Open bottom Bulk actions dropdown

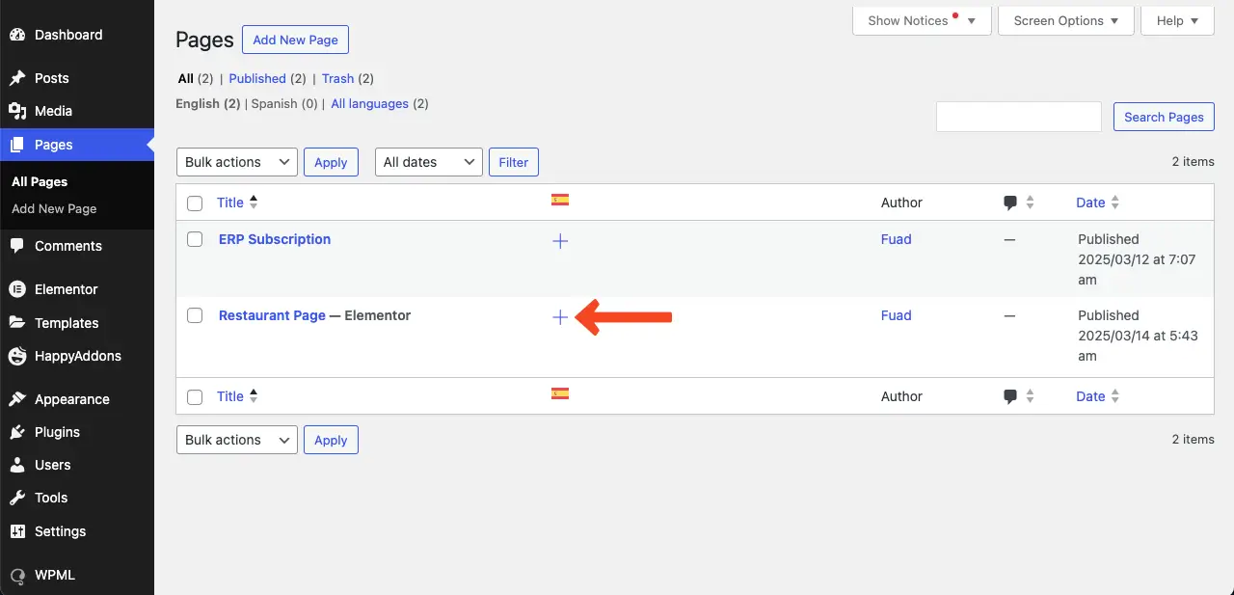click(237, 440)
